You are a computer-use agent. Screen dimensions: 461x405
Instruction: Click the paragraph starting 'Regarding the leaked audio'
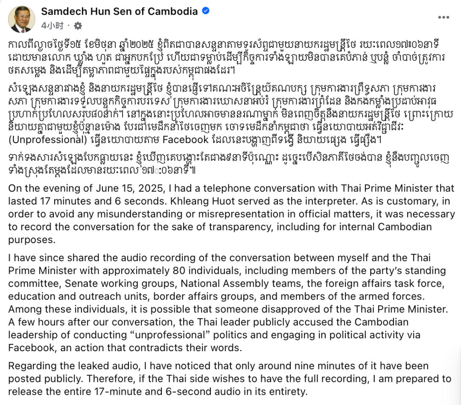click(230, 379)
